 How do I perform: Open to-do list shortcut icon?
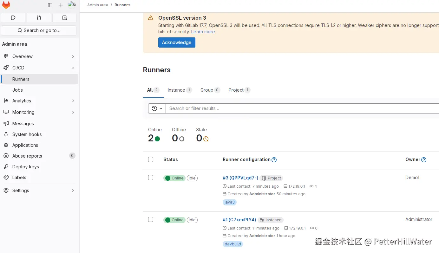coord(65,18)
